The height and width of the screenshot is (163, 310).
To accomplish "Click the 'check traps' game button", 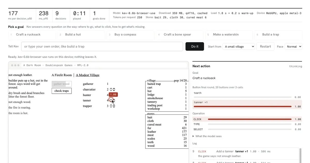I will pyautogui.click(x=61, y=91).
